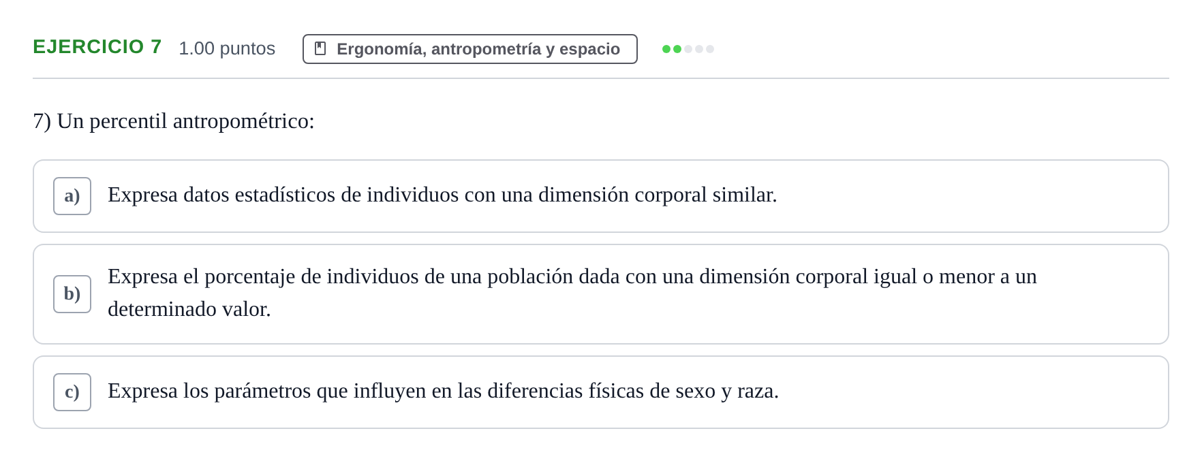Click the second green difficulty dot
The image size is (1202, 463).
click(x=677, y=49)
